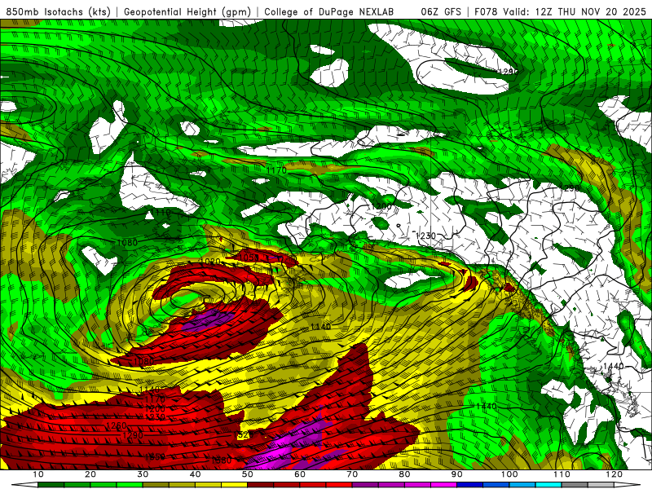Click the 1020 height contour label
The image size is (652, 489).
210,262
